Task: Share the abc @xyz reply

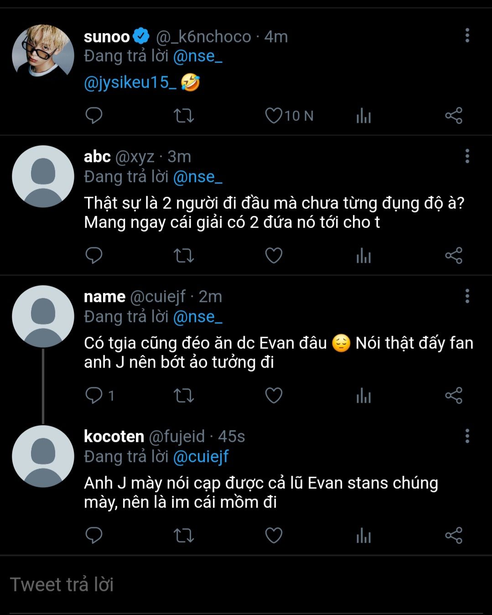Action: coord(454,255)
